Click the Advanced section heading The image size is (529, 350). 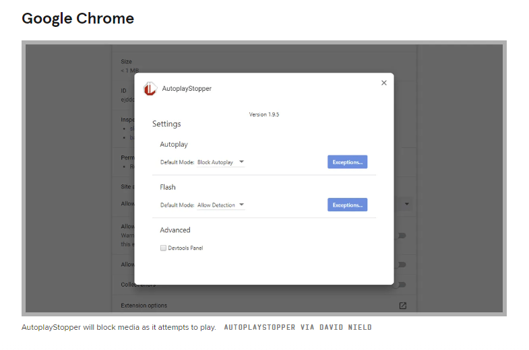pos(175,230)
